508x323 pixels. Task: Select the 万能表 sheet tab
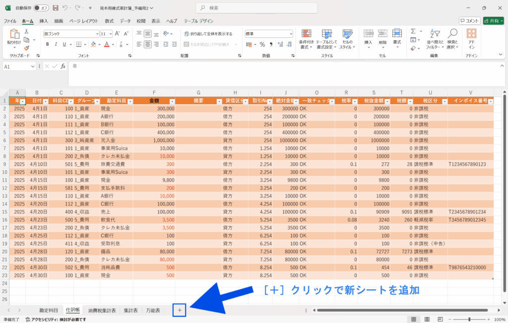153,311
